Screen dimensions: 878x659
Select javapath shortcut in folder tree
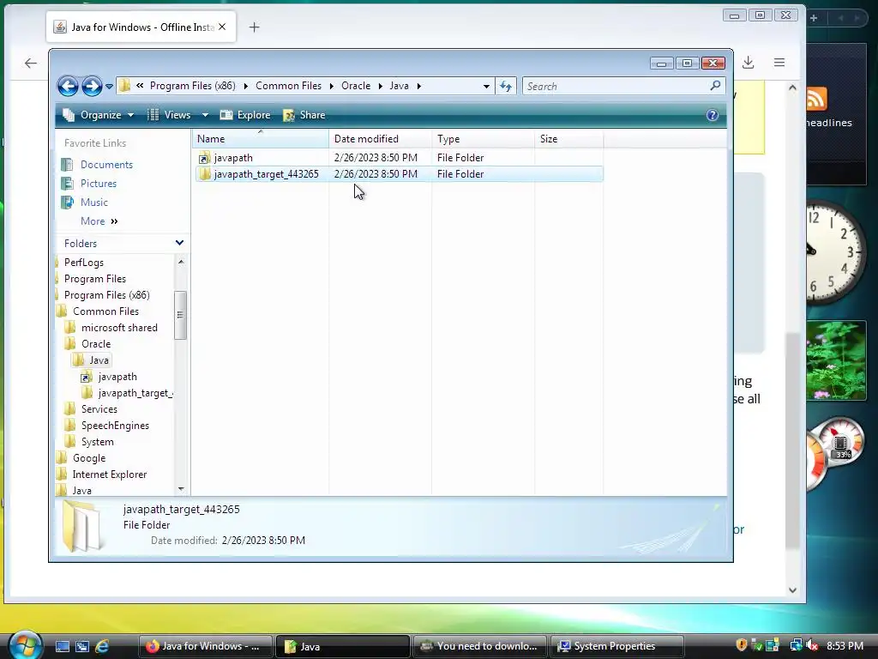point(117,378)
